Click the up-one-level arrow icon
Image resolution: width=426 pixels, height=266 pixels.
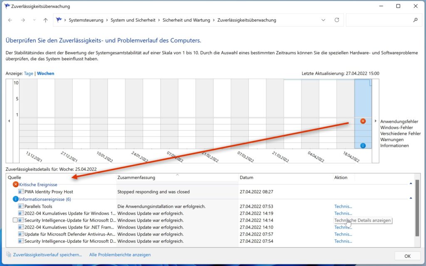(x=45, y=20)
